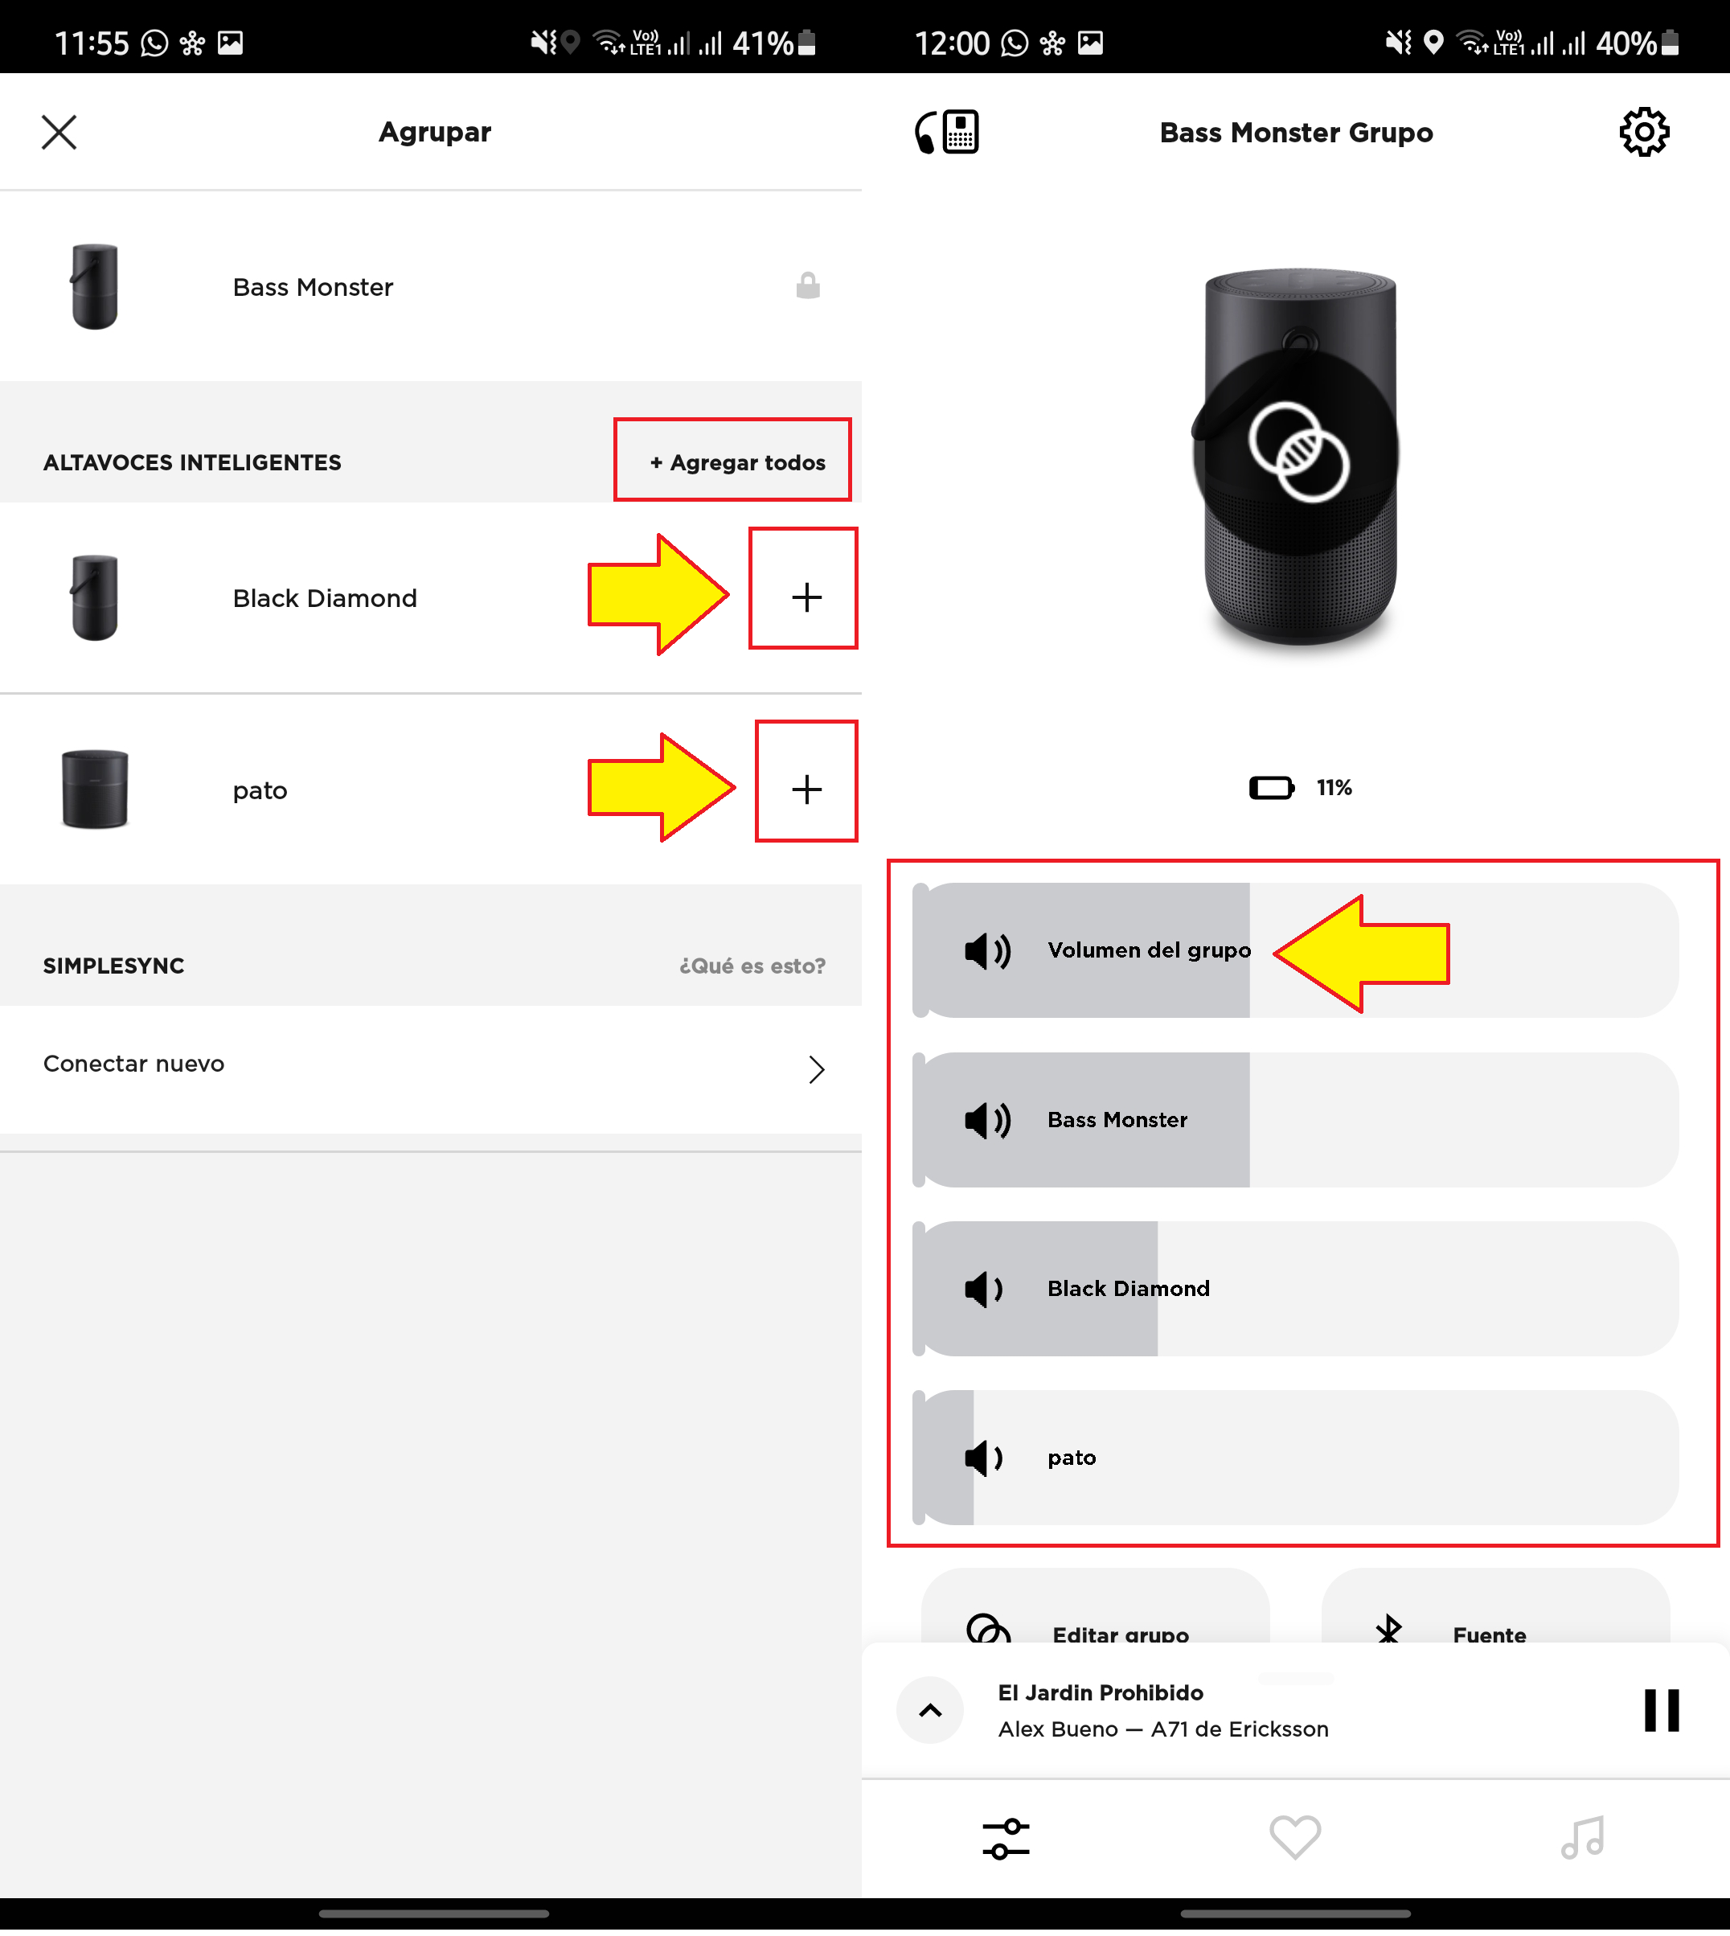The width and height of the screenshot is (1730, 1936).
Task: Mute Black Diamond speaker volume icon
Action: (x=985, y=1289)
